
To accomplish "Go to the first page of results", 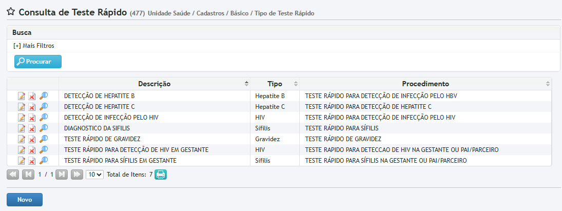I will pyautogui.click(x=13, y=175).
